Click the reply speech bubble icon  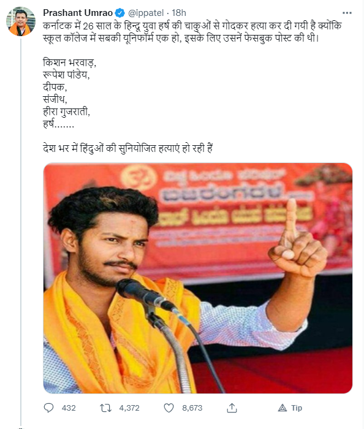(48, 408)
